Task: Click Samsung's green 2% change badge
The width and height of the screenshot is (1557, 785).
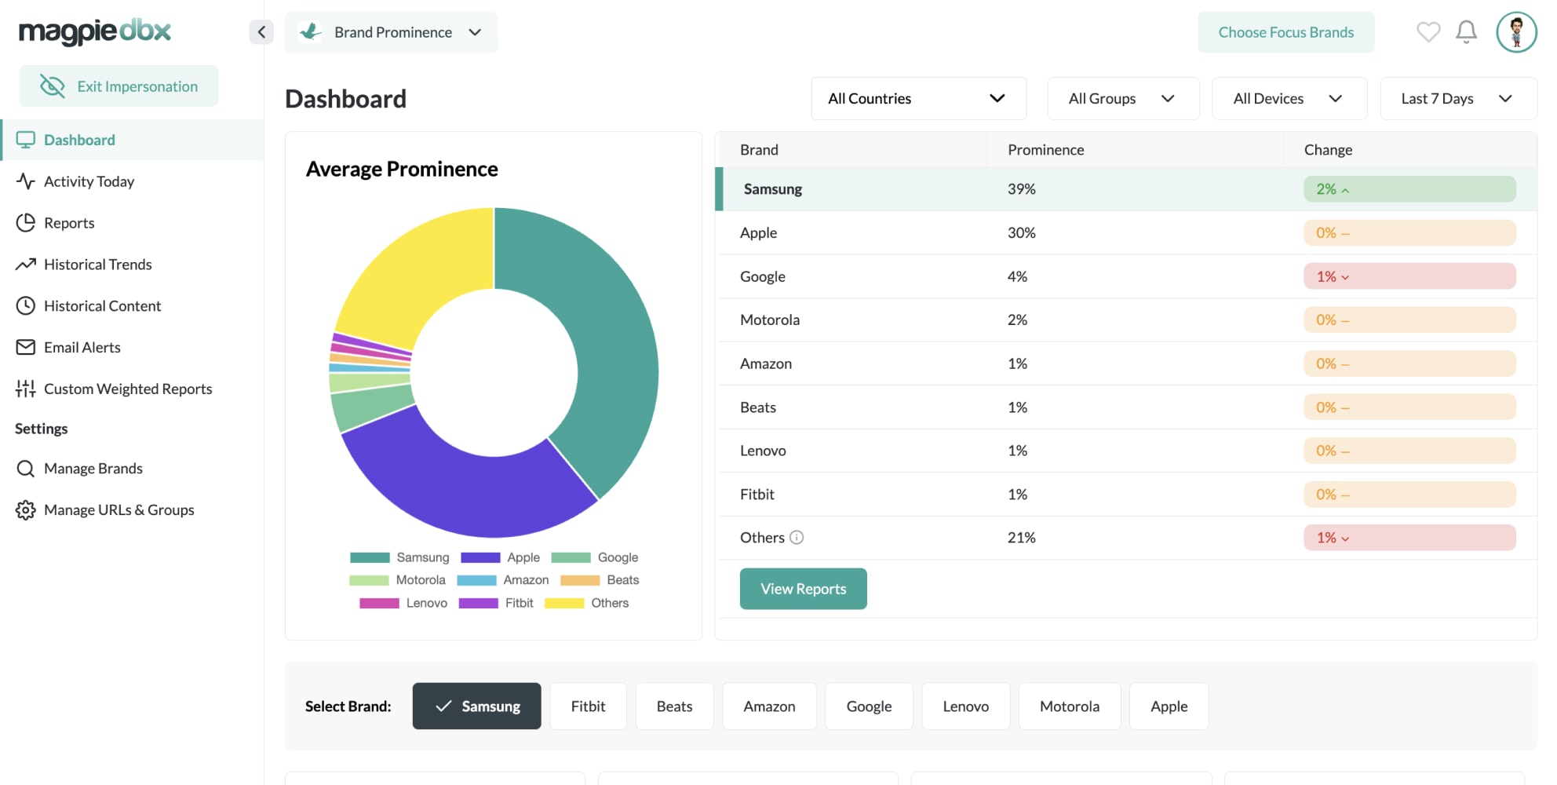Action: point(1409,189)
